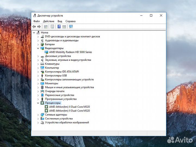Expand the Контроллеры USB category
Viewport: 196px width, 147px height.
pos(38,76)
